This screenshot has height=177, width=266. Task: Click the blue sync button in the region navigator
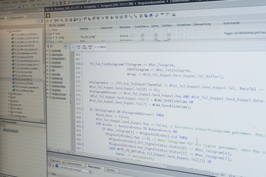point(65,46)
